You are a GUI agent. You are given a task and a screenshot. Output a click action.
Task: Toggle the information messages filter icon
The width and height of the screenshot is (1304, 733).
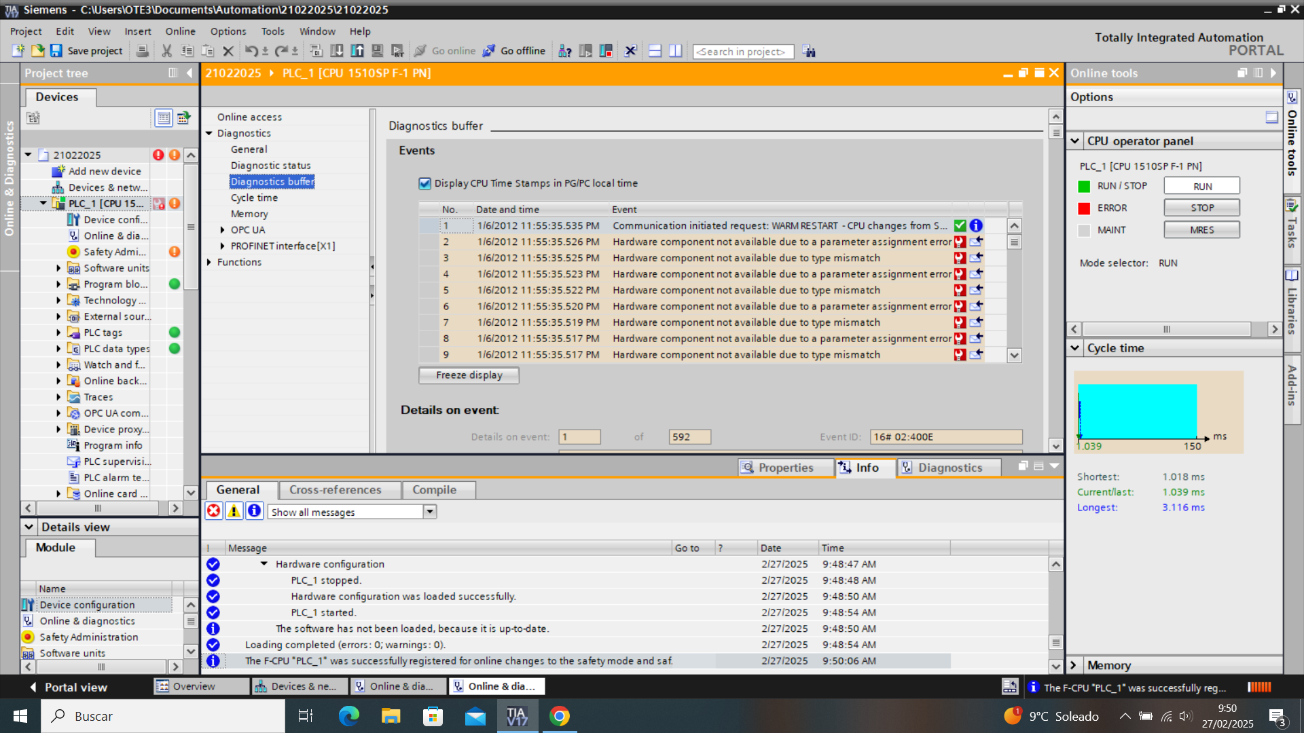coord(254,511)
